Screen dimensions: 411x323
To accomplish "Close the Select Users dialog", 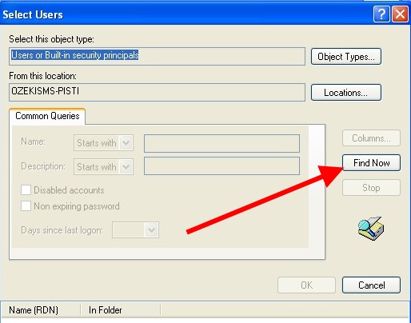I will point(400,14).
